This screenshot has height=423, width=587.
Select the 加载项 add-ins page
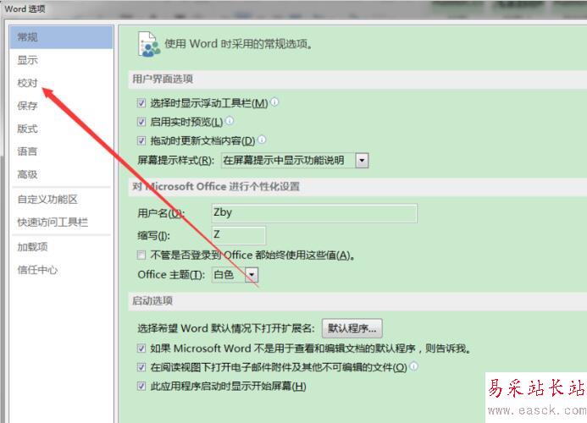(32, 247)
